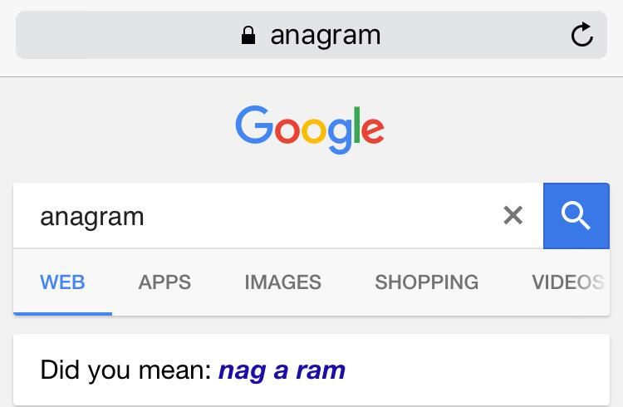Show the VIDEOS results tab
Viewport: 623px width, 407px height.
(567, 282)
